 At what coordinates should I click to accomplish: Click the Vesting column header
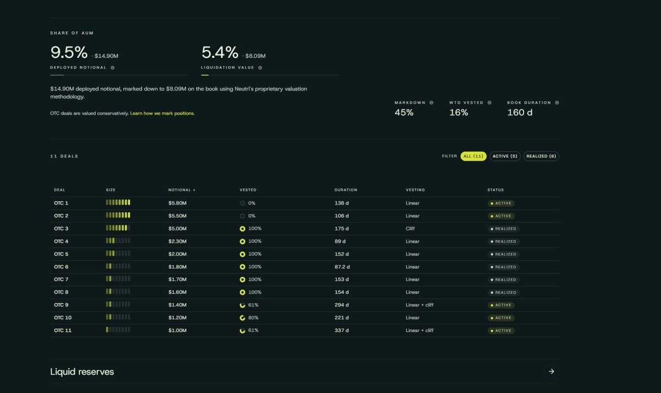tap(415, 190)
